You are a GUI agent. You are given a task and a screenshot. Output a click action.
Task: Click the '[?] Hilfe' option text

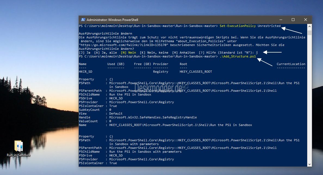point(207,53)
